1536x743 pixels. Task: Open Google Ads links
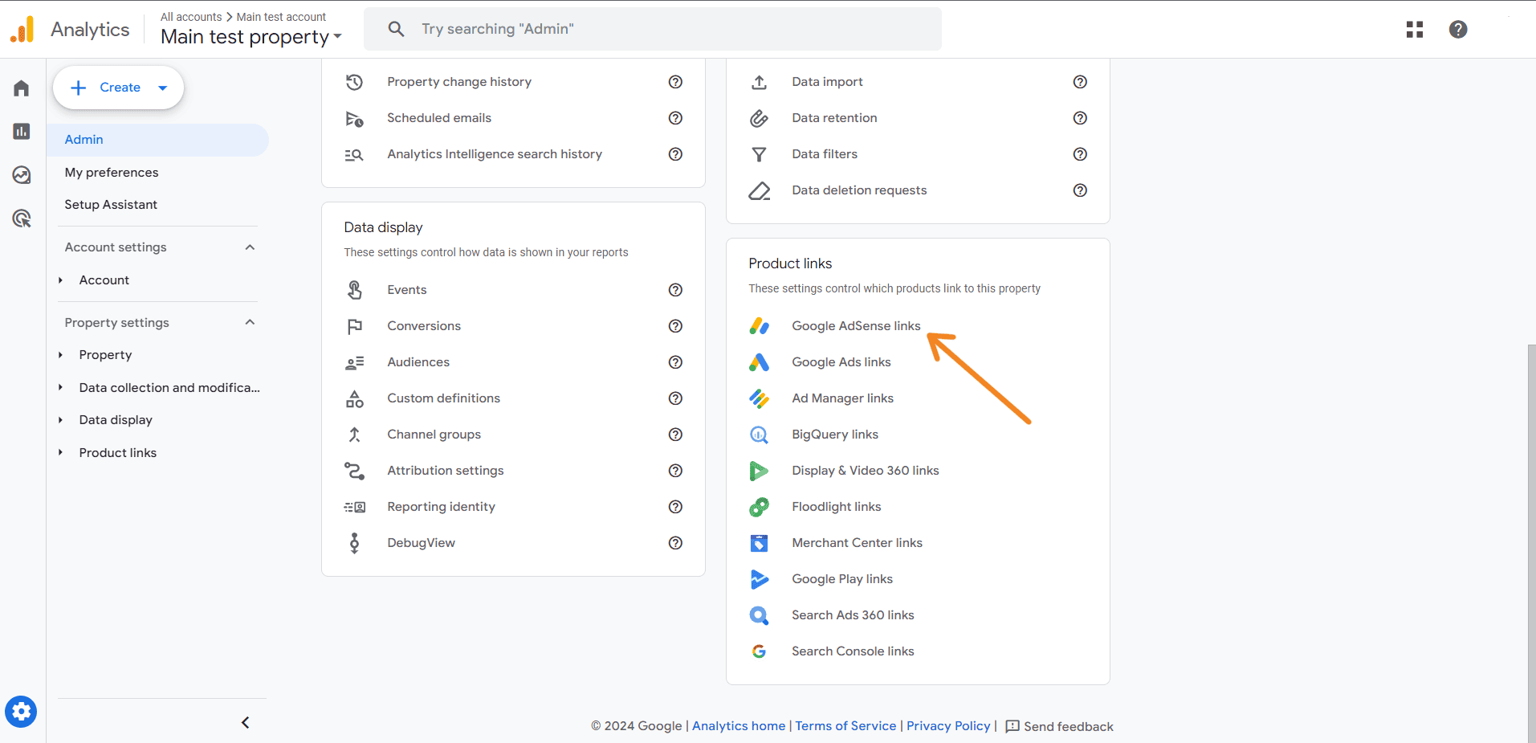(x=841, y=362)
